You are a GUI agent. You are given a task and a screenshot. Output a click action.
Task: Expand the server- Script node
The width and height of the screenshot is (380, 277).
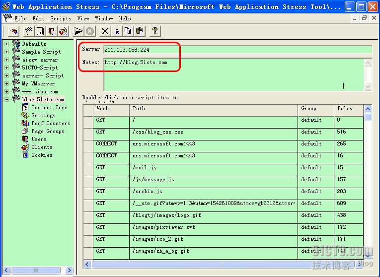pos(6,75)
